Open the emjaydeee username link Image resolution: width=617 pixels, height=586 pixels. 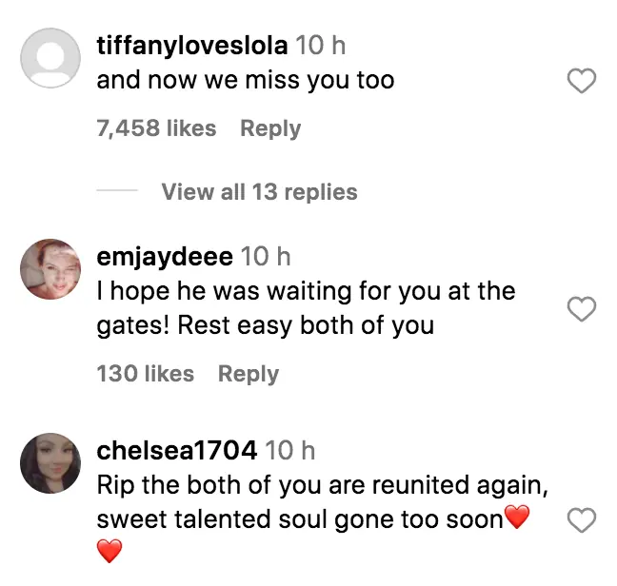point(165,256)
